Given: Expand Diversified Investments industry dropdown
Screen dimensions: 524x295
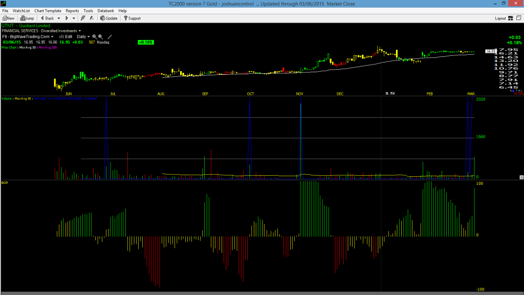Looking at the screenshot, I should coord(79,31).
